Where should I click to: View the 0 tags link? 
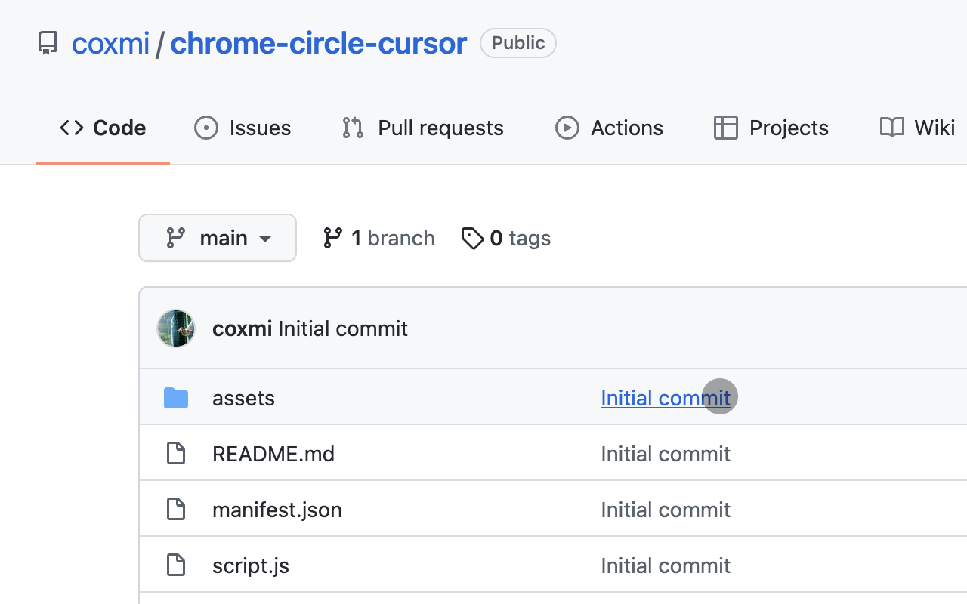506,238
